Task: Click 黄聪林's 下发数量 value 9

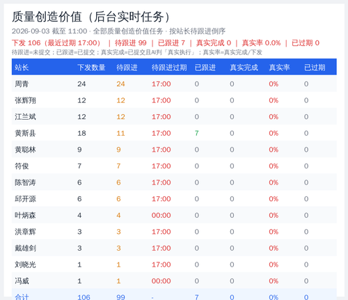Action: 79,150
